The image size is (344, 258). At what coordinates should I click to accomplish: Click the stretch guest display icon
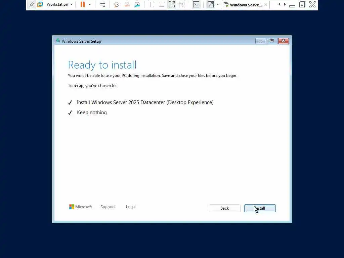click(211, 4)
